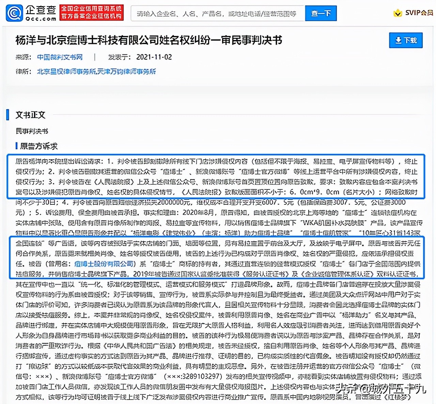Viewport: 436px width, 404px height.
Task: Click inside the company search input field
Action: (x=218, y=13)
